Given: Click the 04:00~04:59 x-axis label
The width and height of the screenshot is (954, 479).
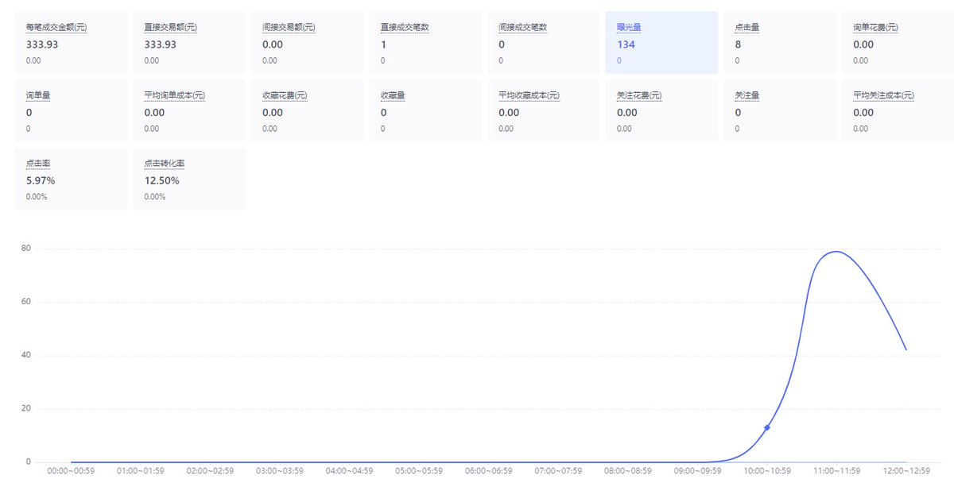Looking at the screenshot, I should pos(350,470).
